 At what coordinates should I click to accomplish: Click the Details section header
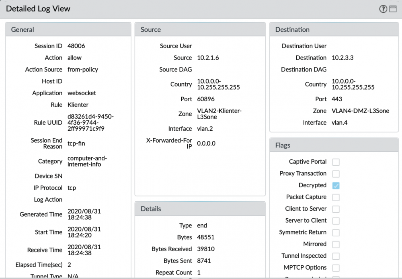tap(151, 209)
